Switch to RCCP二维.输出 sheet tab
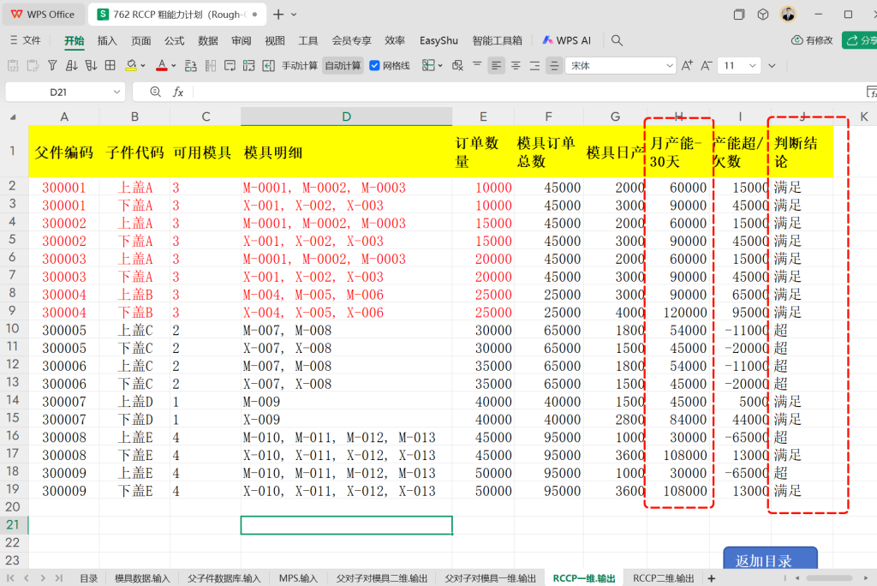The height and width of the screenshot is (586, 877). [x=664, y=578]
